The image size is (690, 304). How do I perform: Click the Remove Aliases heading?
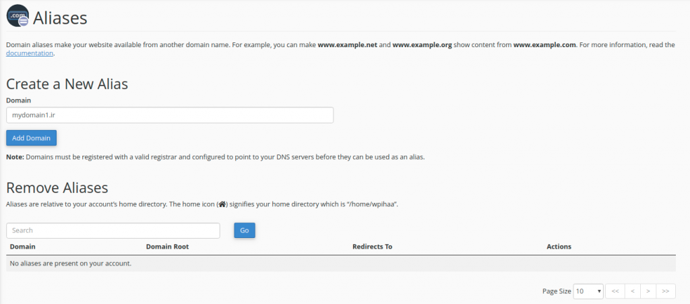coord(57,188)
